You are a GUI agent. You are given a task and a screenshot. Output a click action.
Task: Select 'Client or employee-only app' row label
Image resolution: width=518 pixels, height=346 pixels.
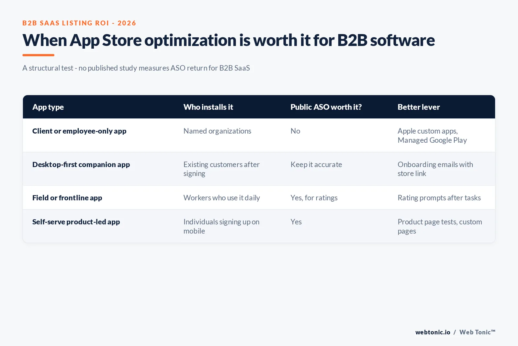point(79,131)
